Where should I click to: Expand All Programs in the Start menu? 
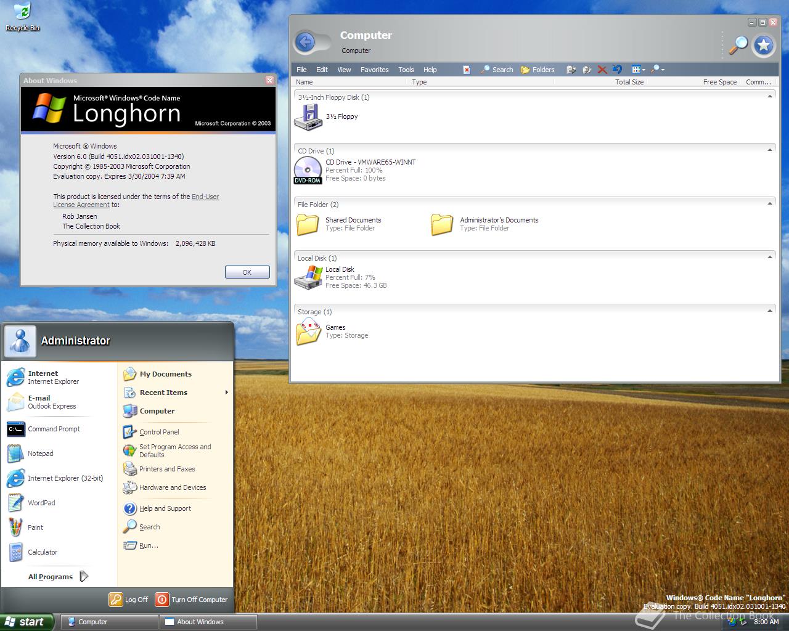pyautogui.click(x=59, y=577)
